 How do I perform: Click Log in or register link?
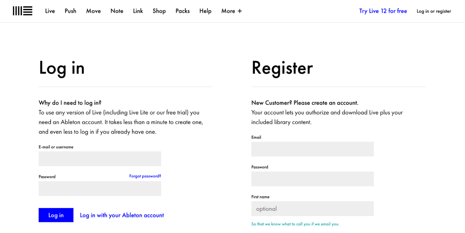434,11
